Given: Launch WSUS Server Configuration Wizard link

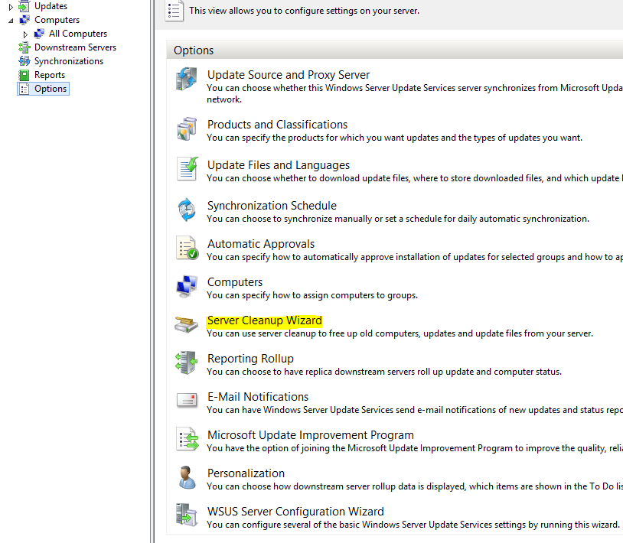Looking at the screenshot, I should coord(295,511).
